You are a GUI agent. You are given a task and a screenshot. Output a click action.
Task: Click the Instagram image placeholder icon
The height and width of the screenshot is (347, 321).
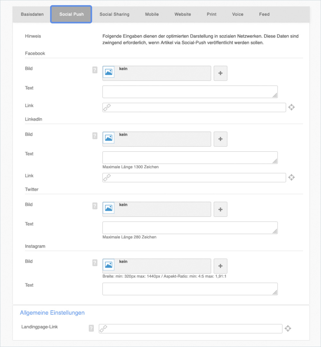108,265
